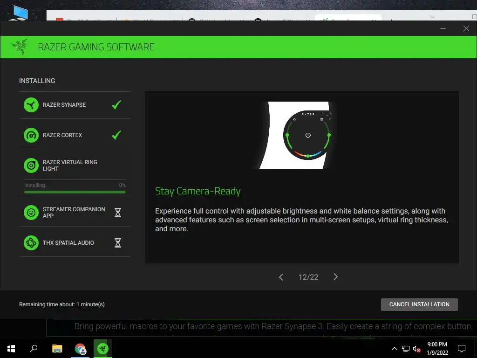Click the Remaining time about 1 minute text

point(62,304)
